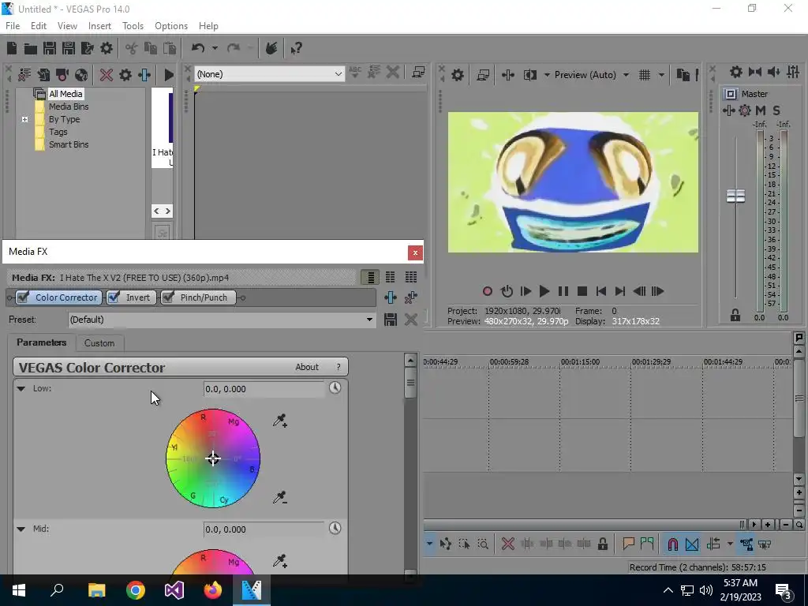This screenshot has width=808, height=606.
Task: Select the Smart Bins folder
Action: tap(69, 145)
